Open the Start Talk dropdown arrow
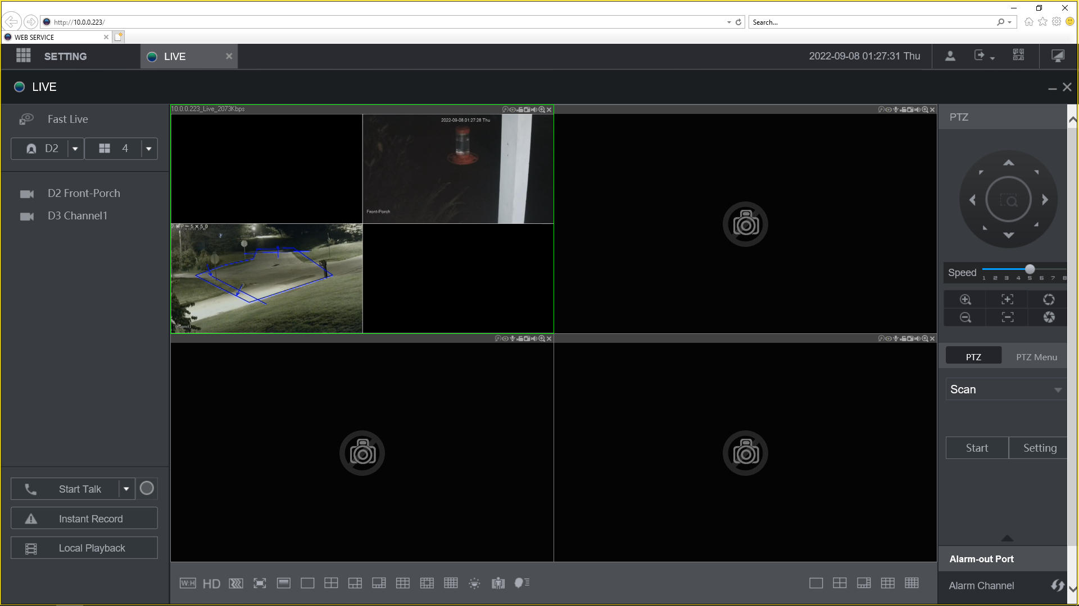The width and height of the screenshot is (1079, 606). pyautogui.click(x=126, y=489)
